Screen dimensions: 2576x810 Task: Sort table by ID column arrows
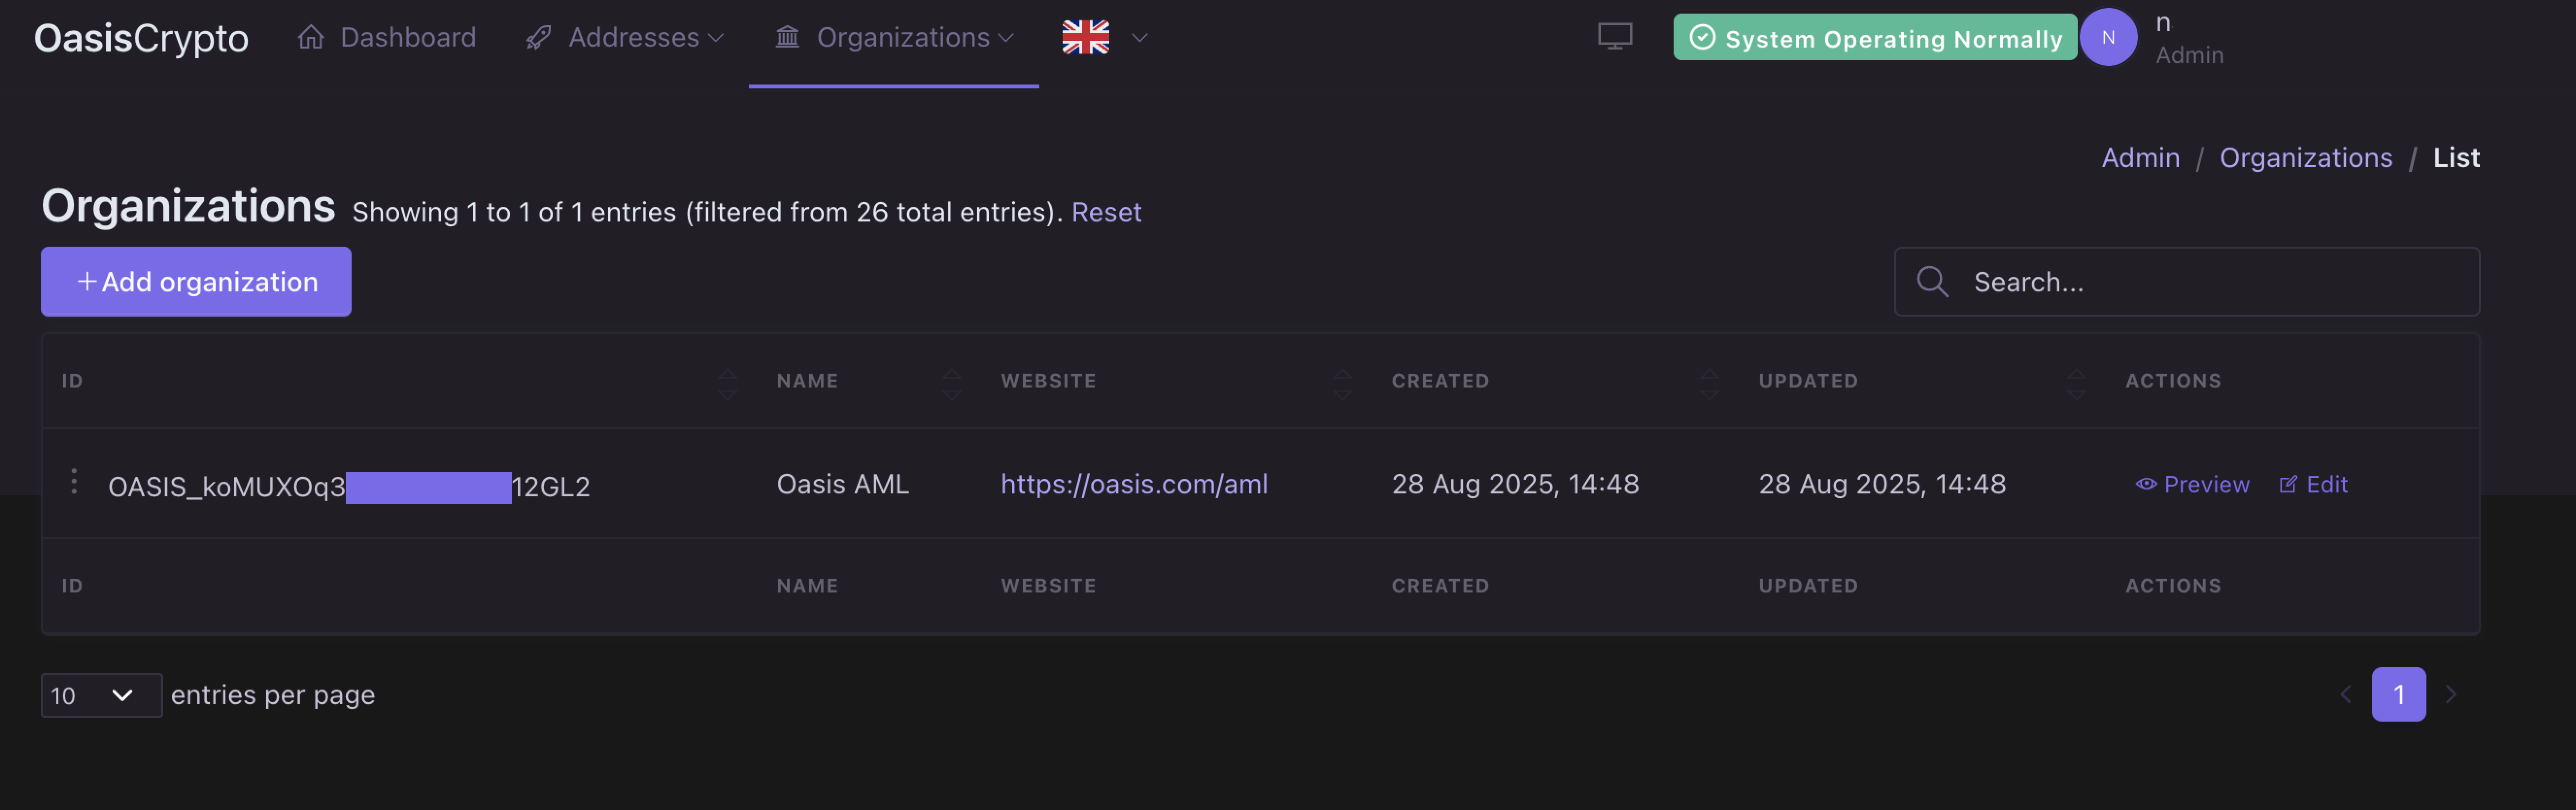pyautogui.click(x=727, y=382)
